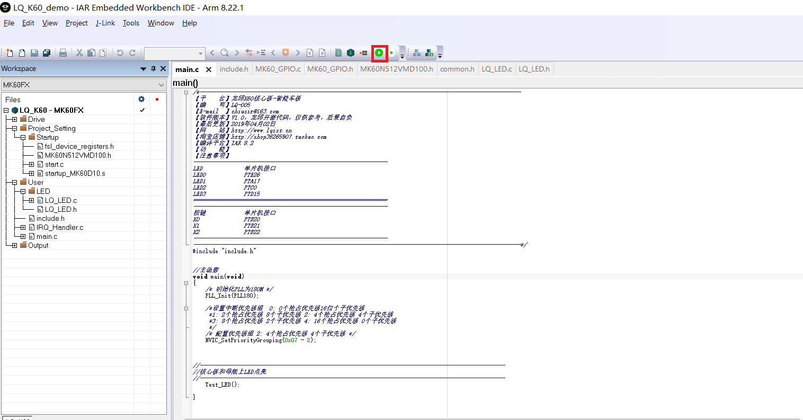This screenshot has height=420, width=803.
Task: Click the Go To line icon
Action: [x=261, y=52]
